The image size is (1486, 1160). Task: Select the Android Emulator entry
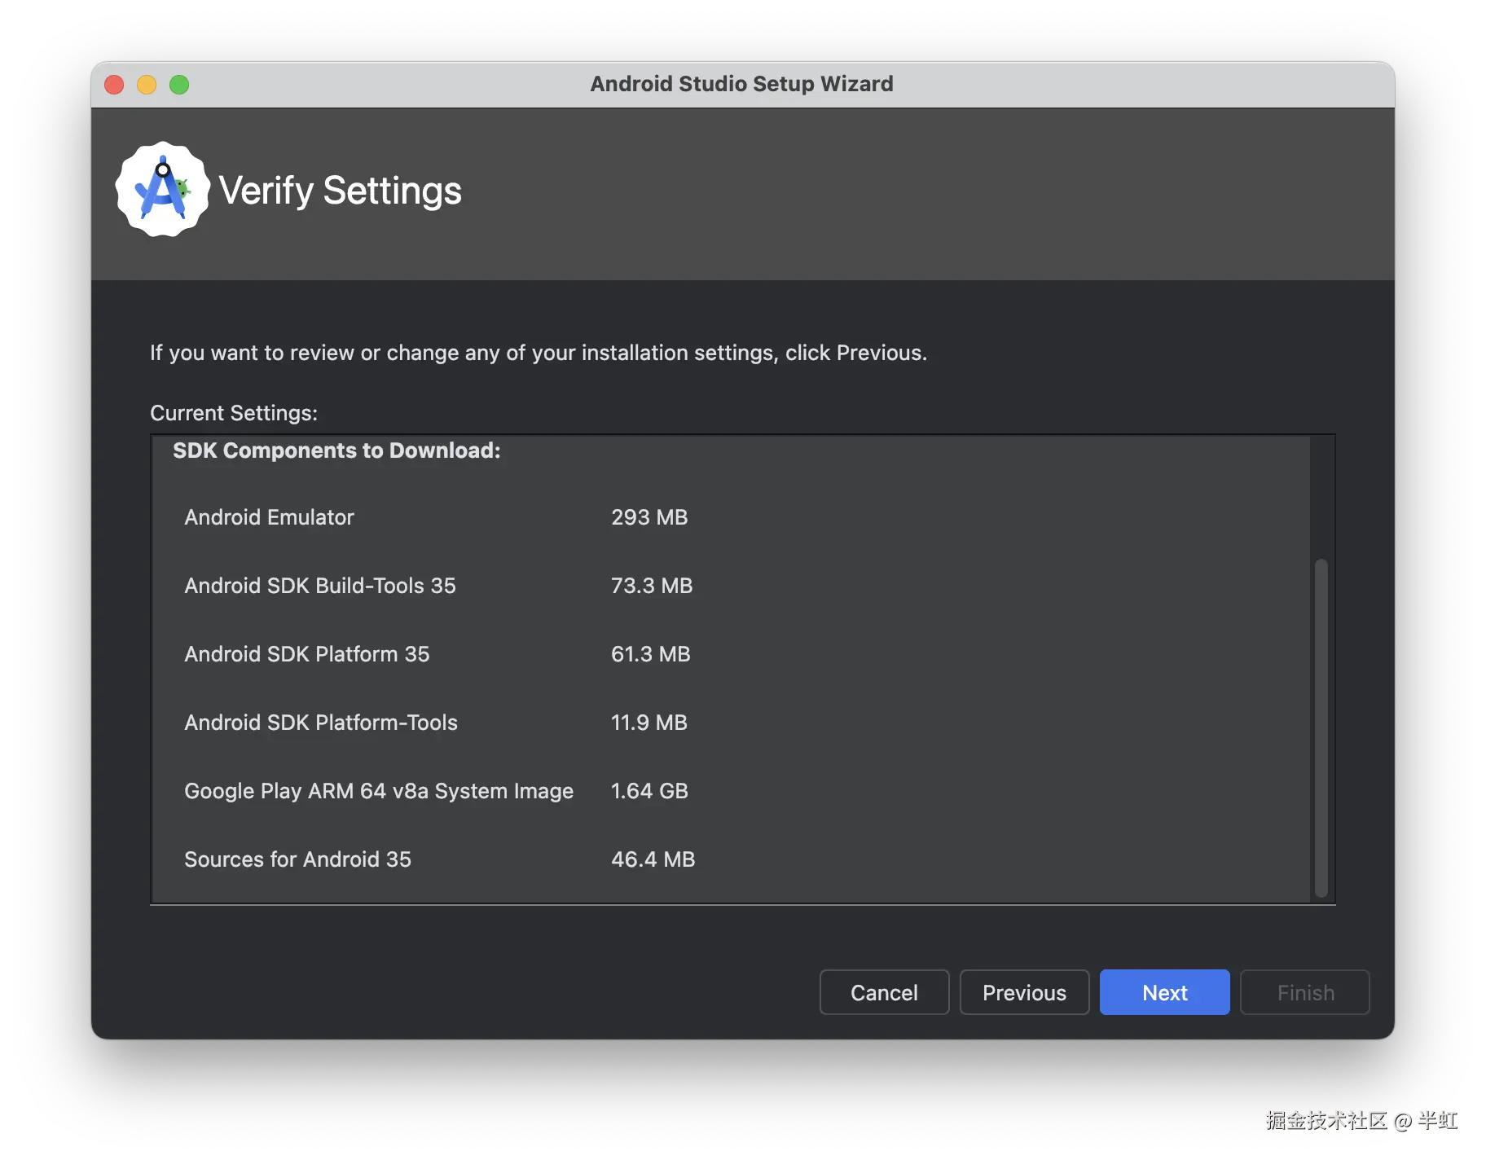pos(269,517)
